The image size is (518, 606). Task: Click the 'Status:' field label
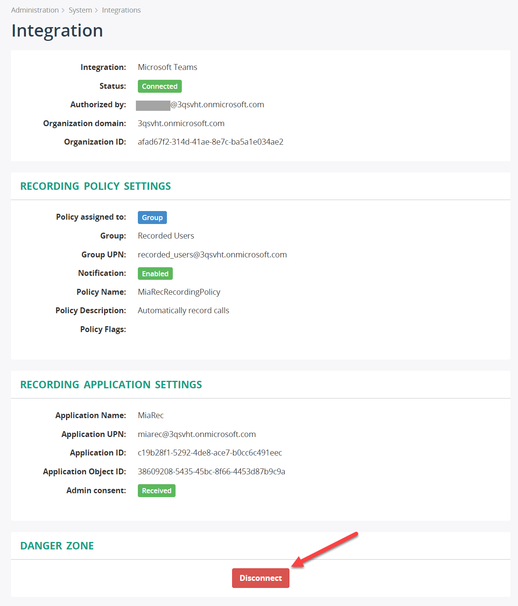tap(113, 86)
